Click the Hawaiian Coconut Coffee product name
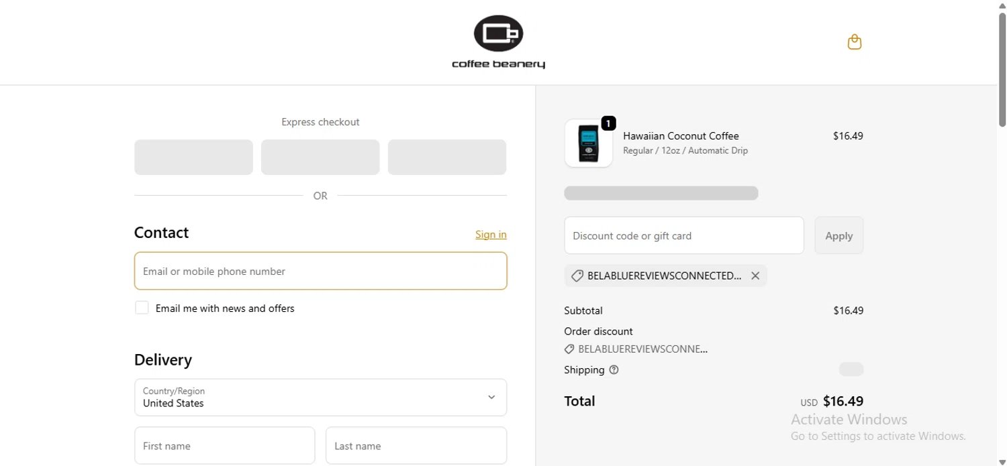Viewport: 1007px width, 466px height. pos(681,136)
